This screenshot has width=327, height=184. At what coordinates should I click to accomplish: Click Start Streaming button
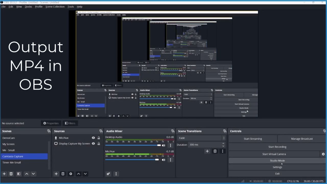pos(253,139)
